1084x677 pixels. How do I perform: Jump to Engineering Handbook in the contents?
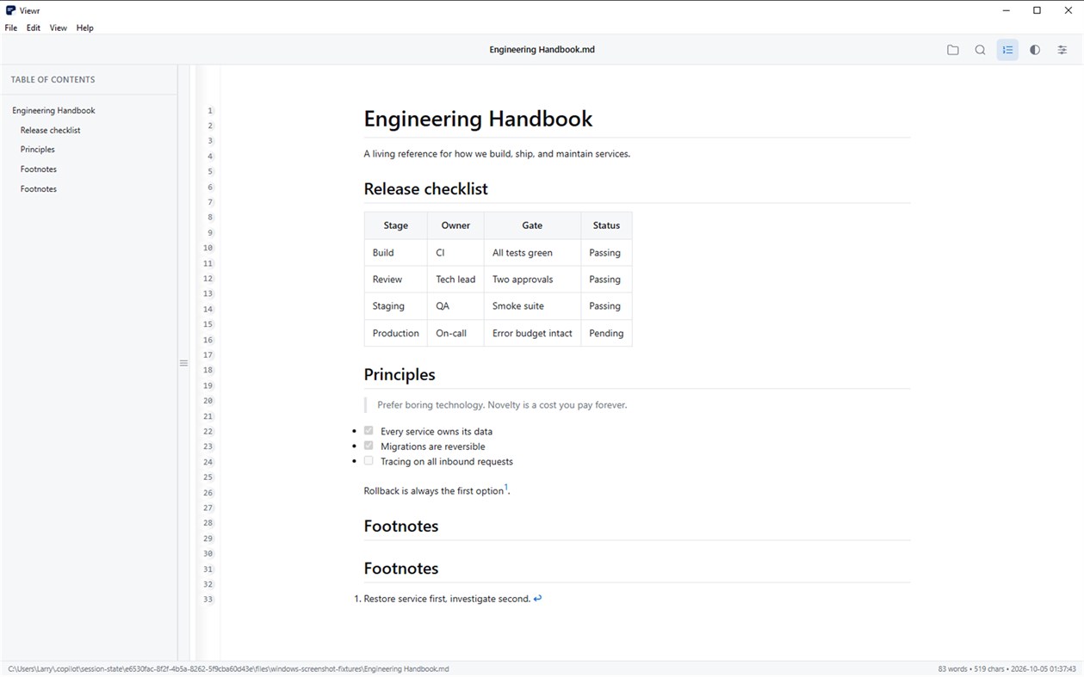tap(53, 110)
